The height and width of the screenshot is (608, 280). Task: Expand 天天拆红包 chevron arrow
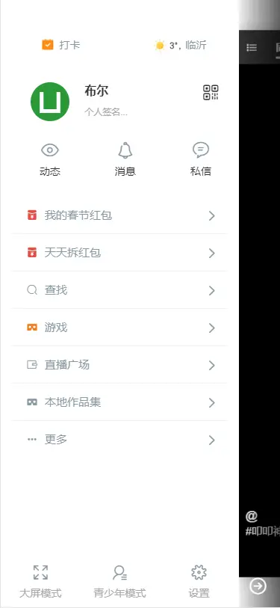point(212,254)
